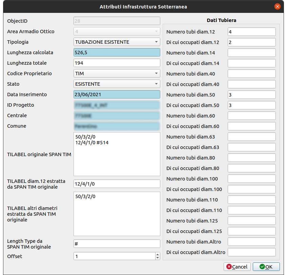Focus the Length Type da SPAN TIM field
Viewport: 287px width, 275px height.
117,244
